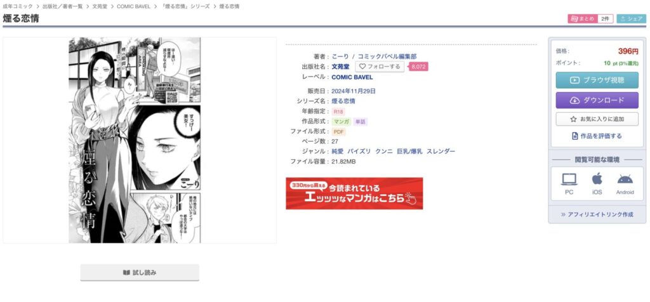The width and height of the screenshot is (650, 302).
Task: Follow the publisher with heart button
Action: click(x=380, y=66)
